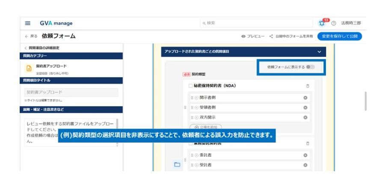Grab the NDA group drag handle

click(185, 108)
